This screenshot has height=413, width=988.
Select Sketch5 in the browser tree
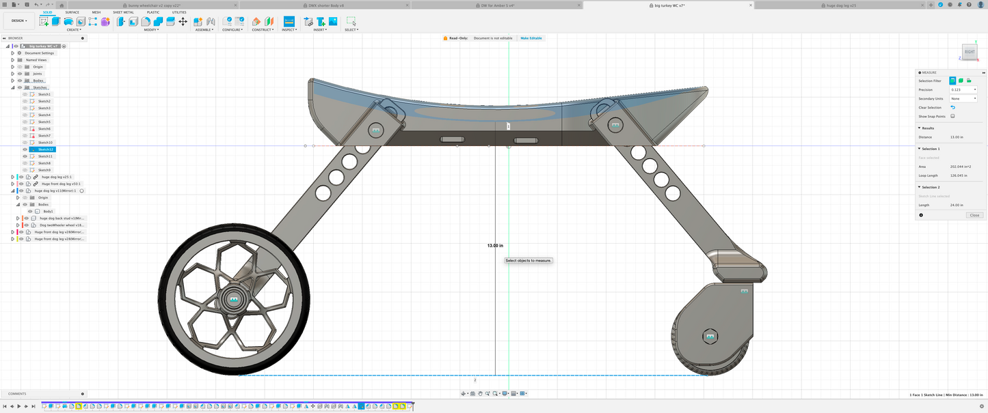coord(44,122)
